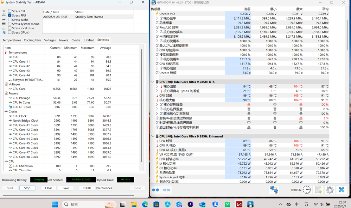Click HWiNFO taskbar icon
Screen dimensions: 351x208
point(250,204)
